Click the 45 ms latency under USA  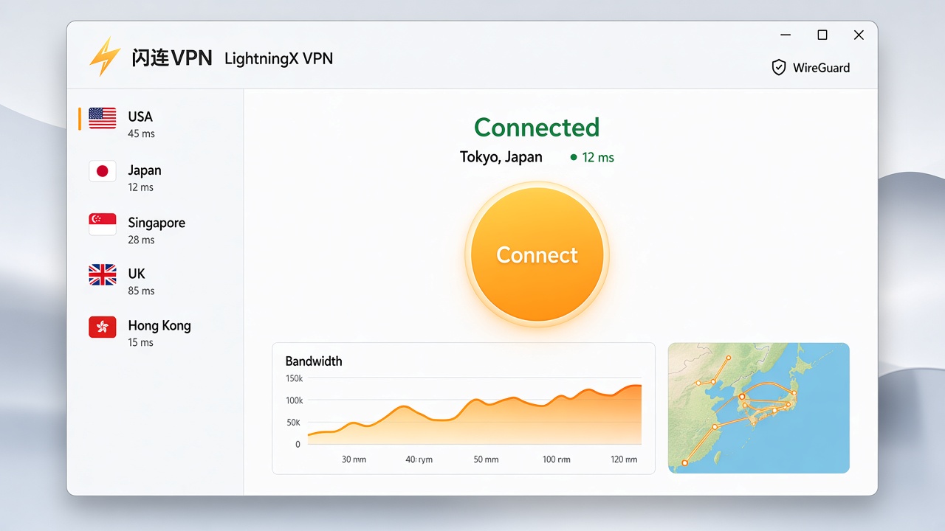coord(141,133)
